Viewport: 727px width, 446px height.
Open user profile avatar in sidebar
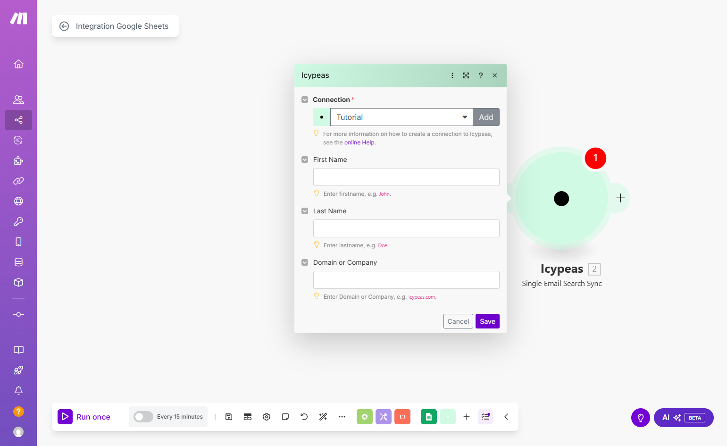pos(18,432)
